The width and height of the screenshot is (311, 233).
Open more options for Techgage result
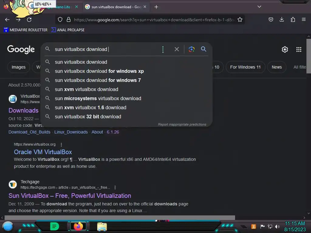pos(115,187)
